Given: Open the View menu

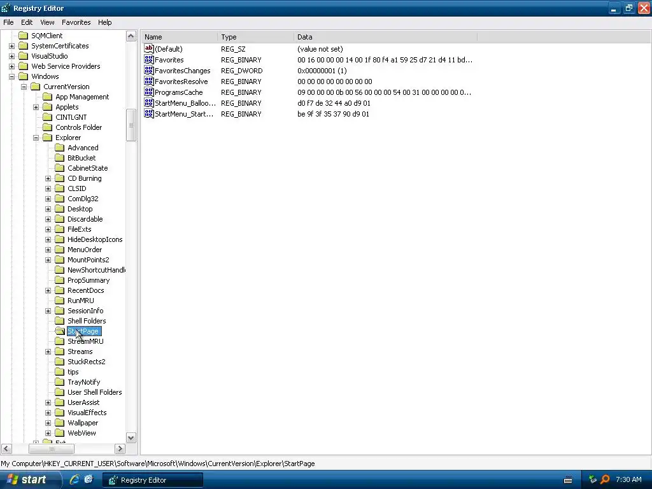Looking at the screenshot, I should (x=47, y=22).
